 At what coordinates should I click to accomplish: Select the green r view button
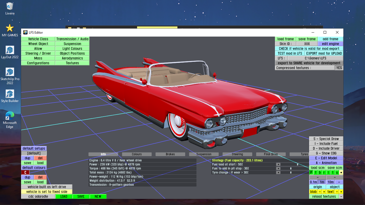point(324,172)
